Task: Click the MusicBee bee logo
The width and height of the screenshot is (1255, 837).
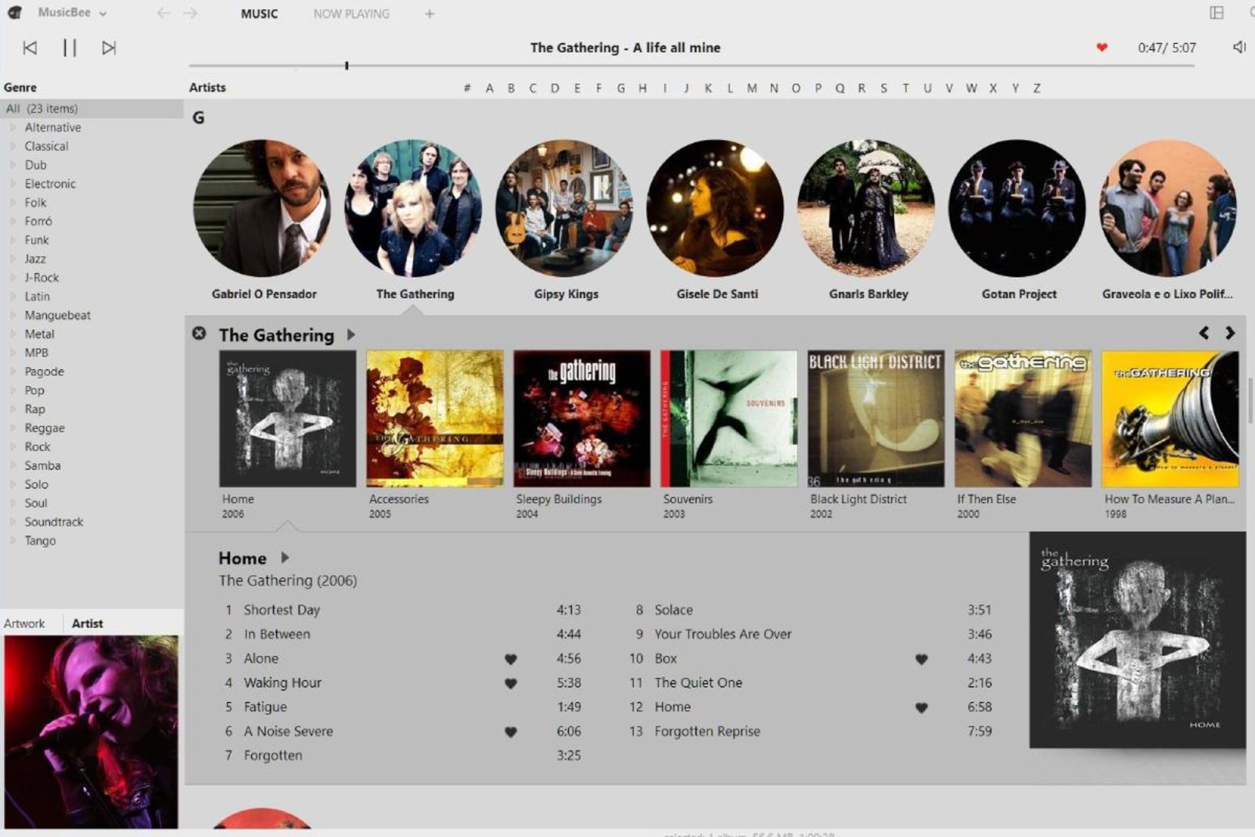Action: (x=15, y=12)
